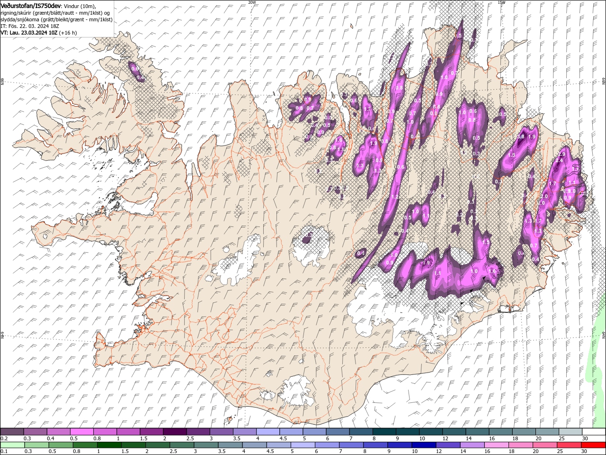
Task: Select the 3.8 precipitation value on the map
Action: pos(521,136)
